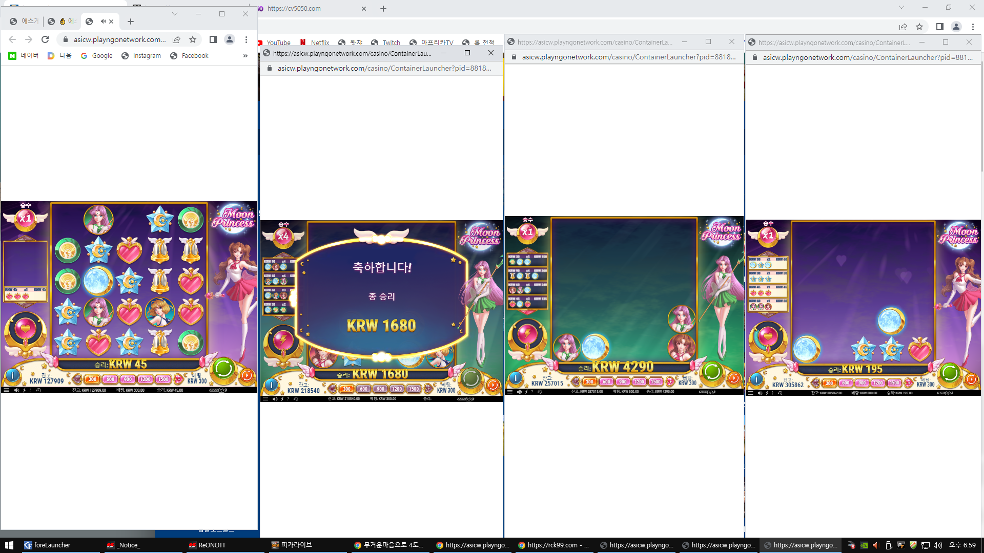Open the ReONOTT taskbar item

(207, 545)
